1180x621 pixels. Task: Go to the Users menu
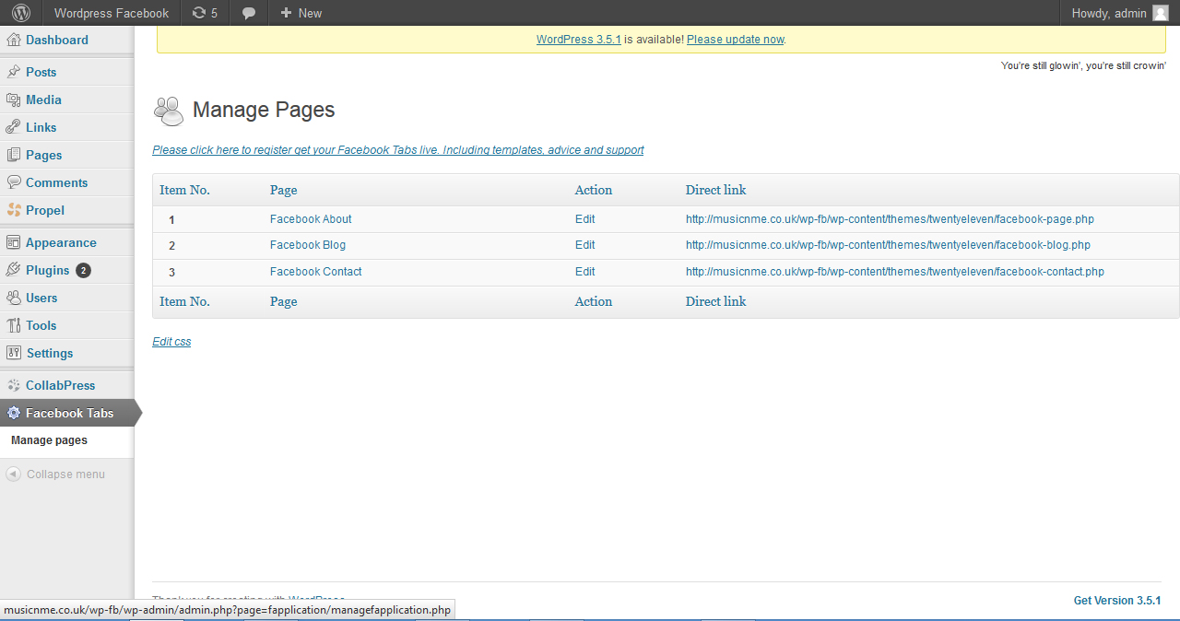point(41,298)
